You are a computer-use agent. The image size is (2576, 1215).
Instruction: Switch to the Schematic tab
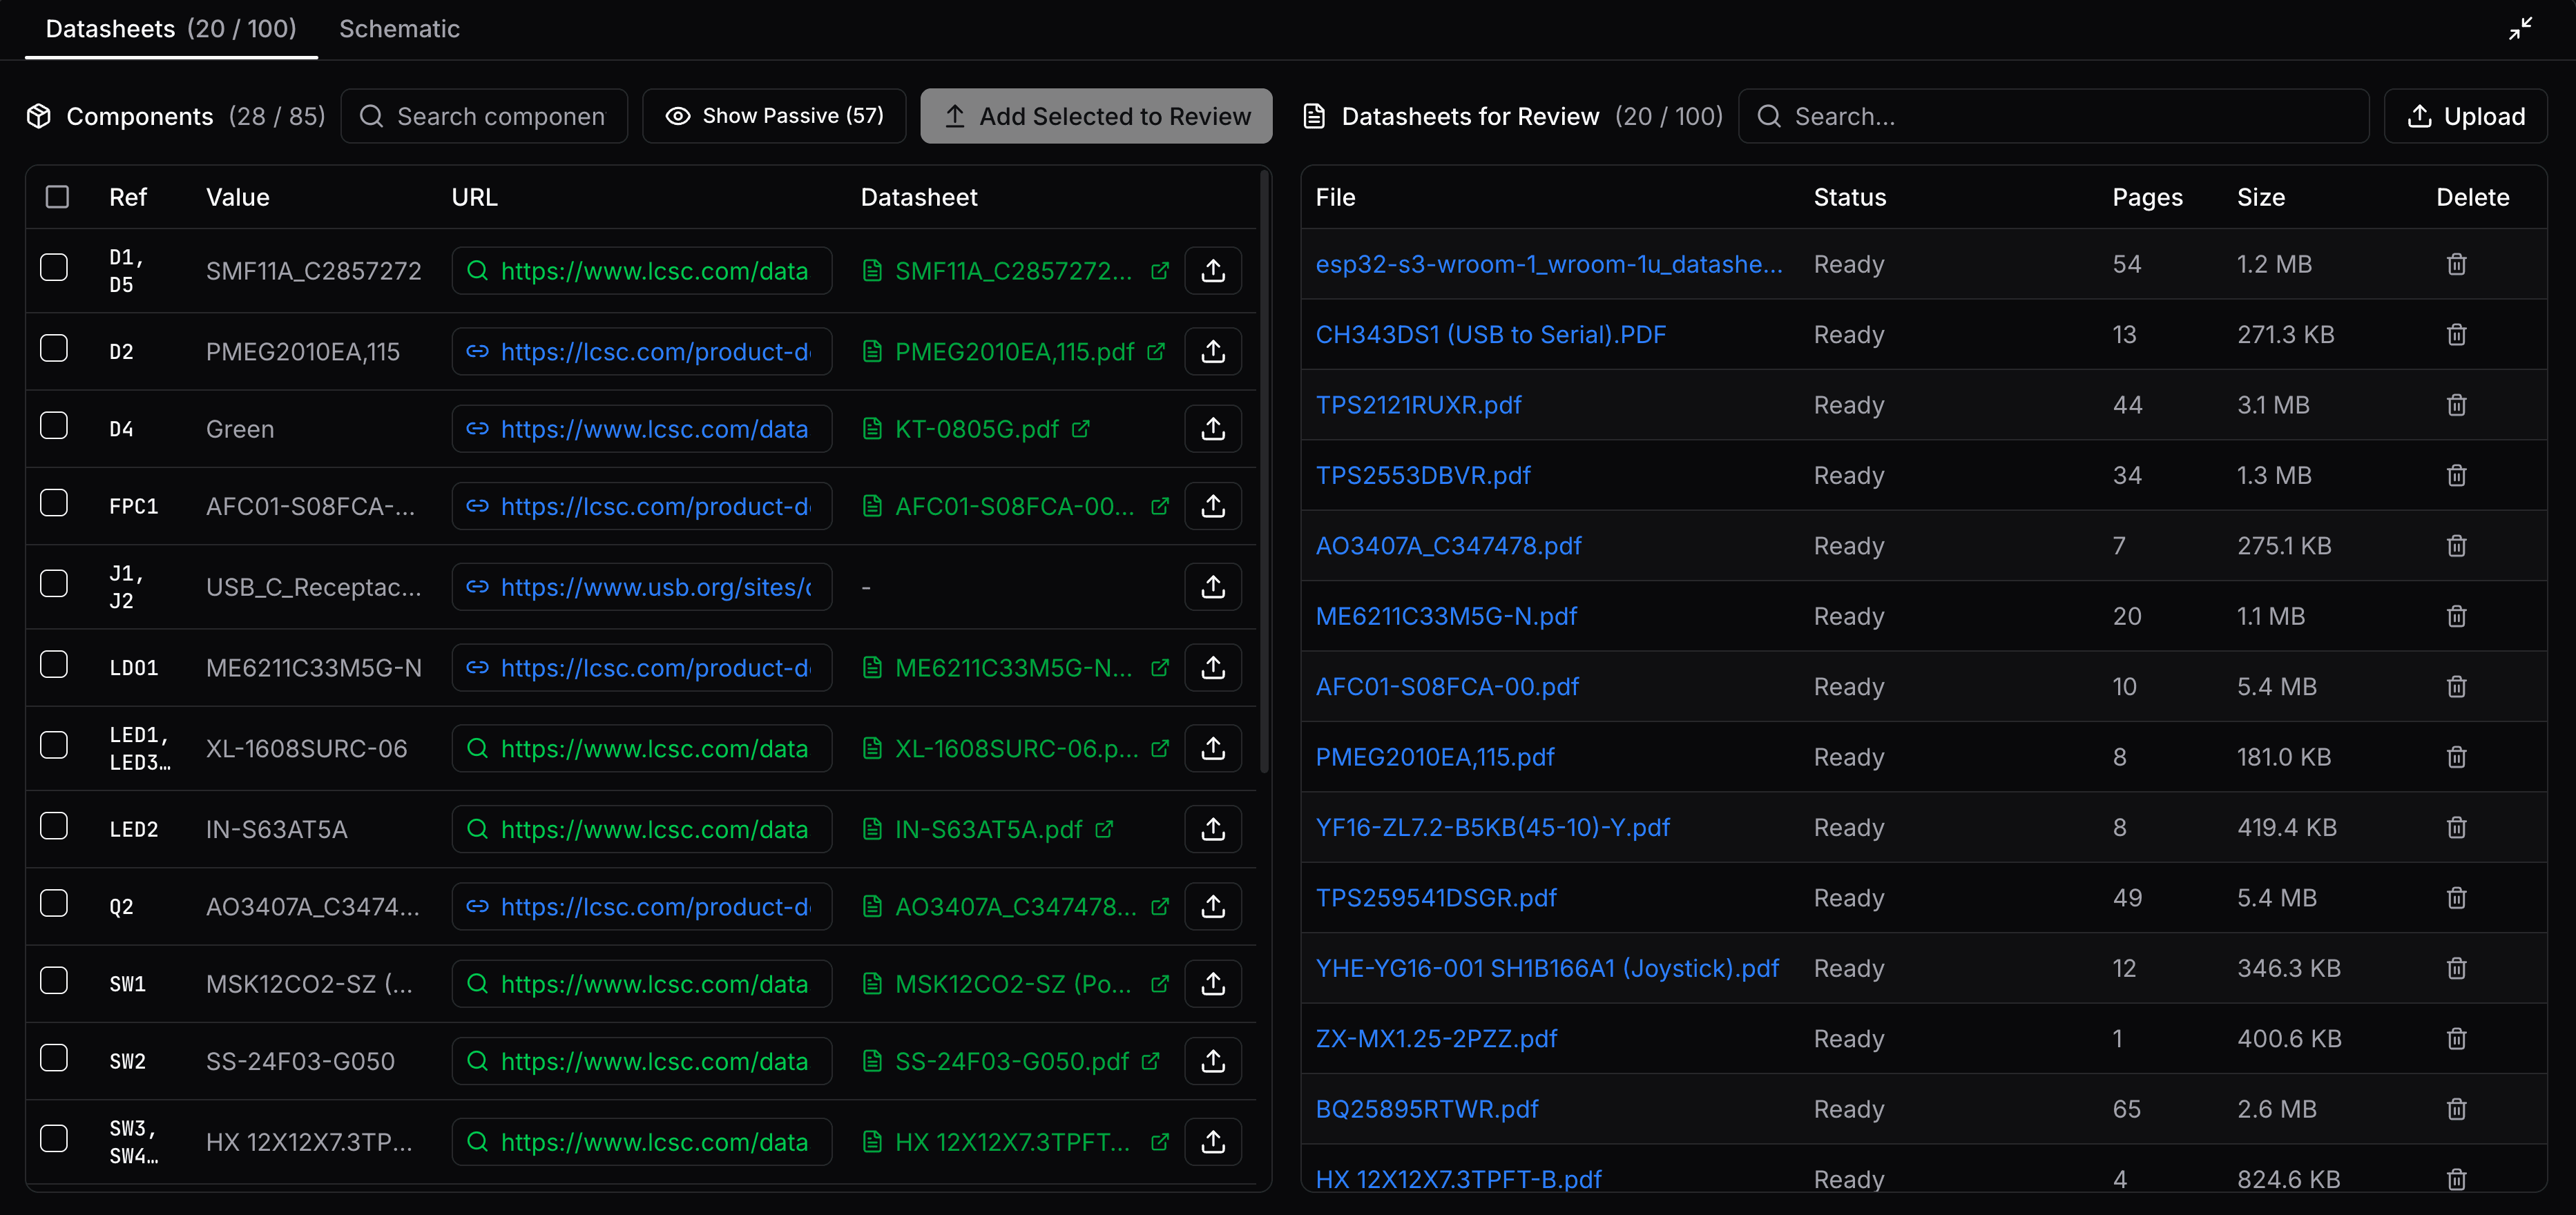pyautogui.click(x=399, y=29)
